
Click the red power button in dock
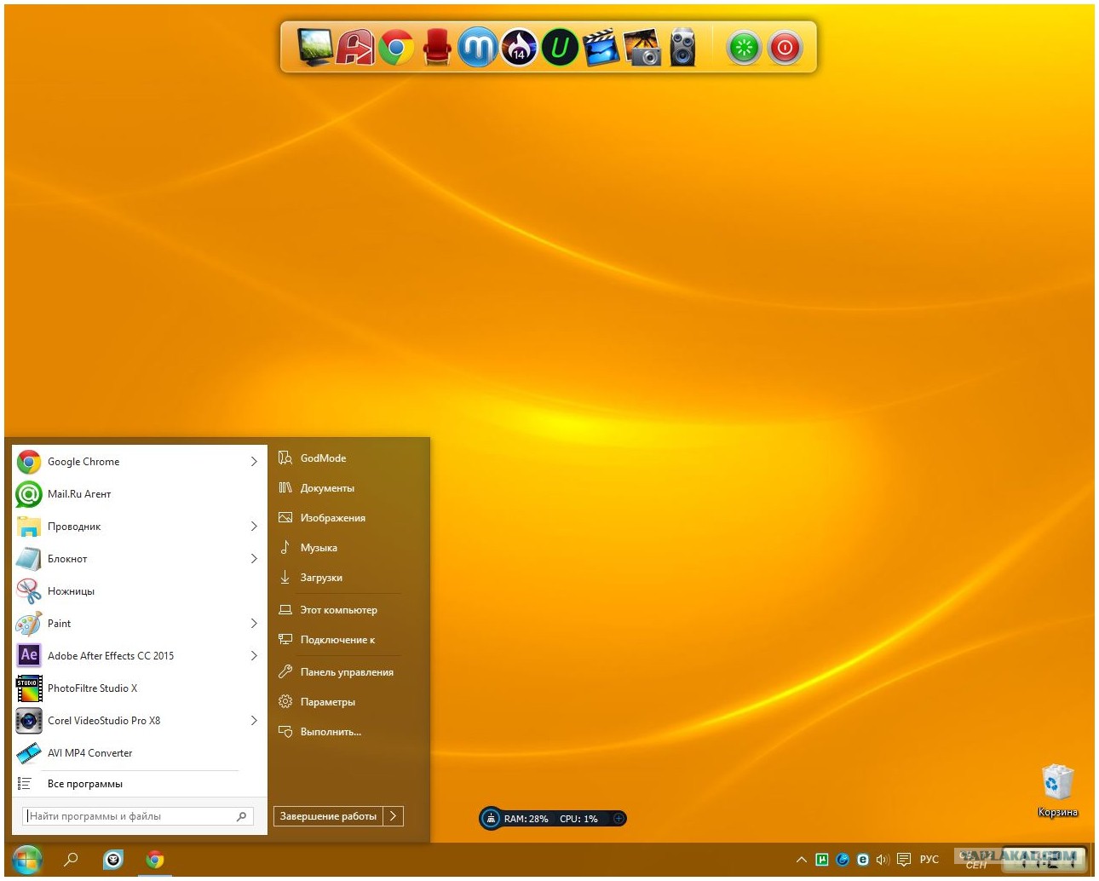[785, 48]
